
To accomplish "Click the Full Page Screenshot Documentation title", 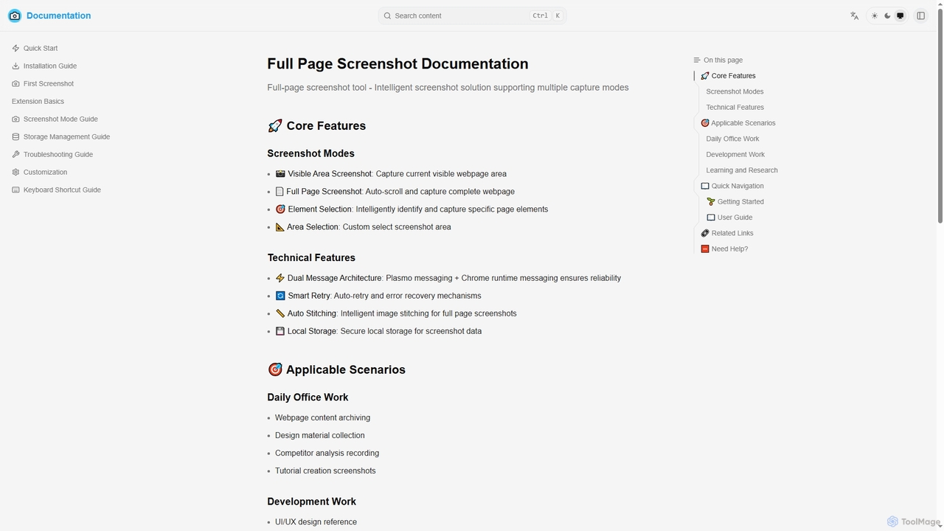I will pos(398,63).
